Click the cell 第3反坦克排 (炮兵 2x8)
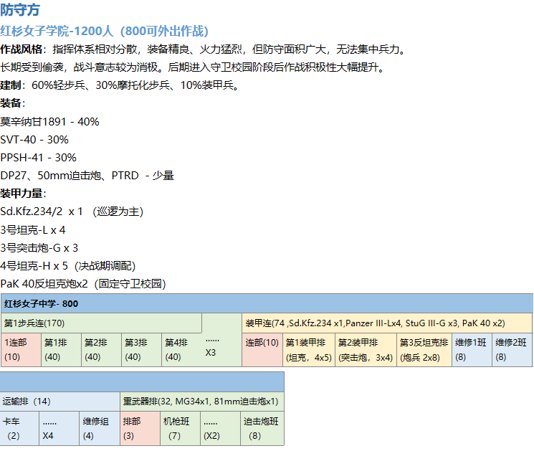 (424, 350)
